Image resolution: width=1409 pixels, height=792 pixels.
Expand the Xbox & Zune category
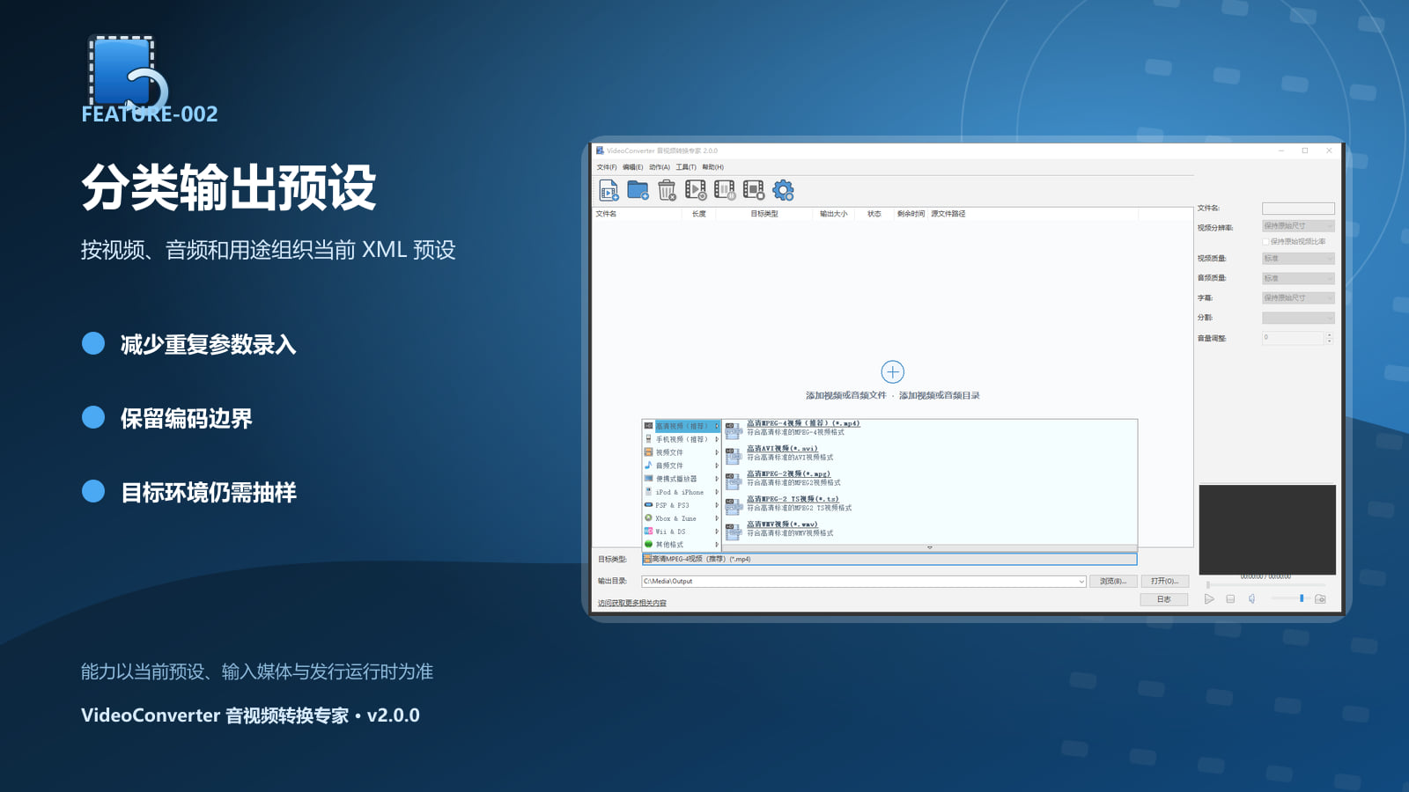tap(682, 518)
